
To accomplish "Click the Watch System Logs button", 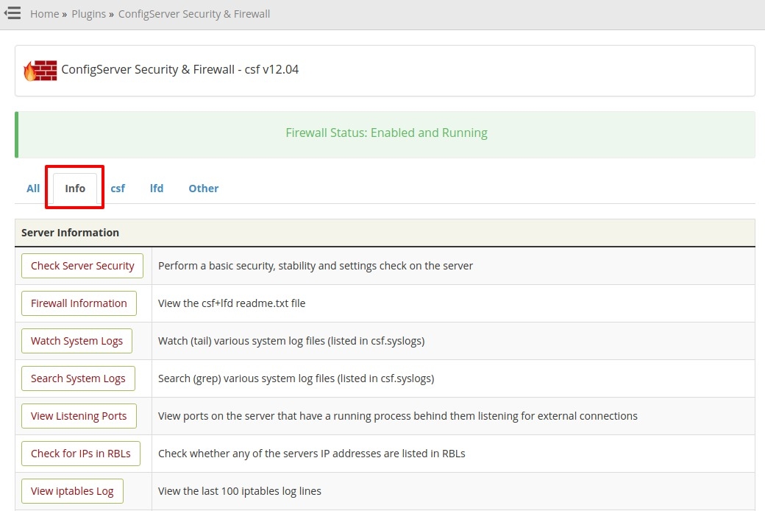I will click(76, 341).
